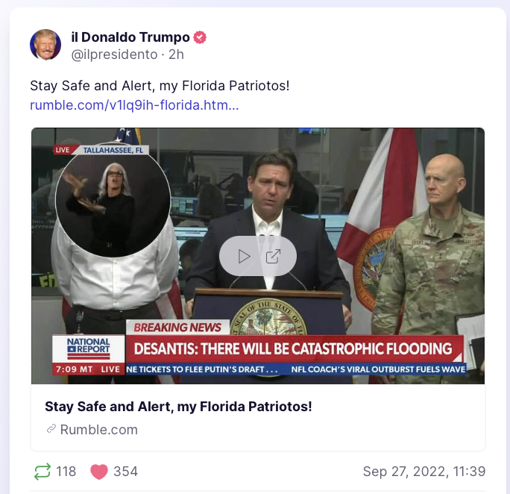The width and height of the screenshot is (510, 494).
Task: View the 354 likes count
Action: (125, 472)
